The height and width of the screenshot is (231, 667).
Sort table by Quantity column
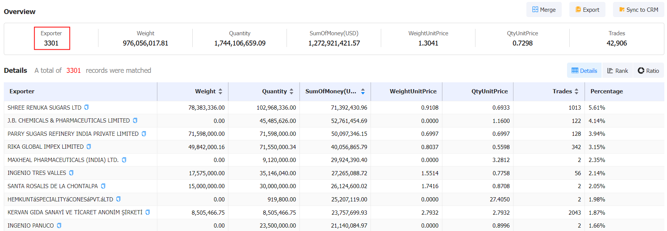(x=292, y=91)
